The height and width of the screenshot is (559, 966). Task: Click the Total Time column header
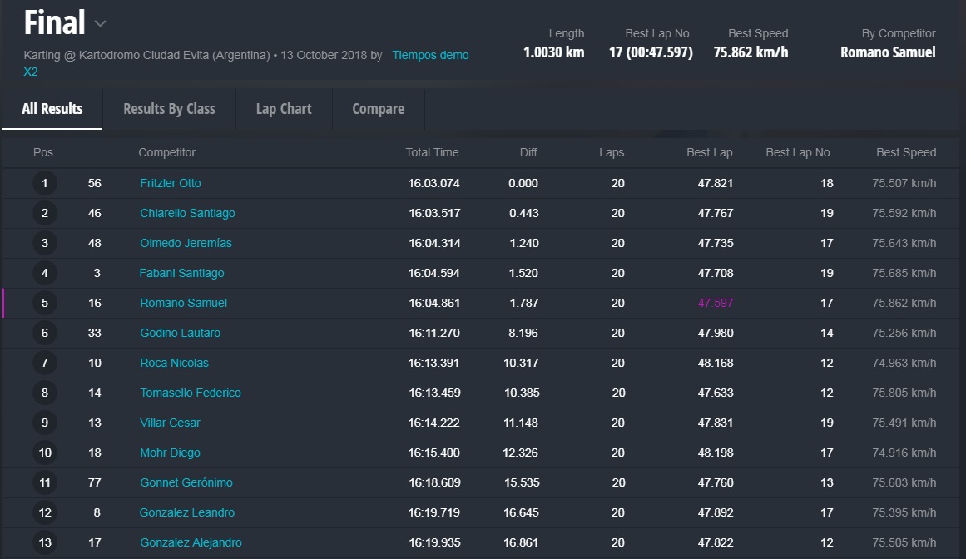click(x=432, y=152)
